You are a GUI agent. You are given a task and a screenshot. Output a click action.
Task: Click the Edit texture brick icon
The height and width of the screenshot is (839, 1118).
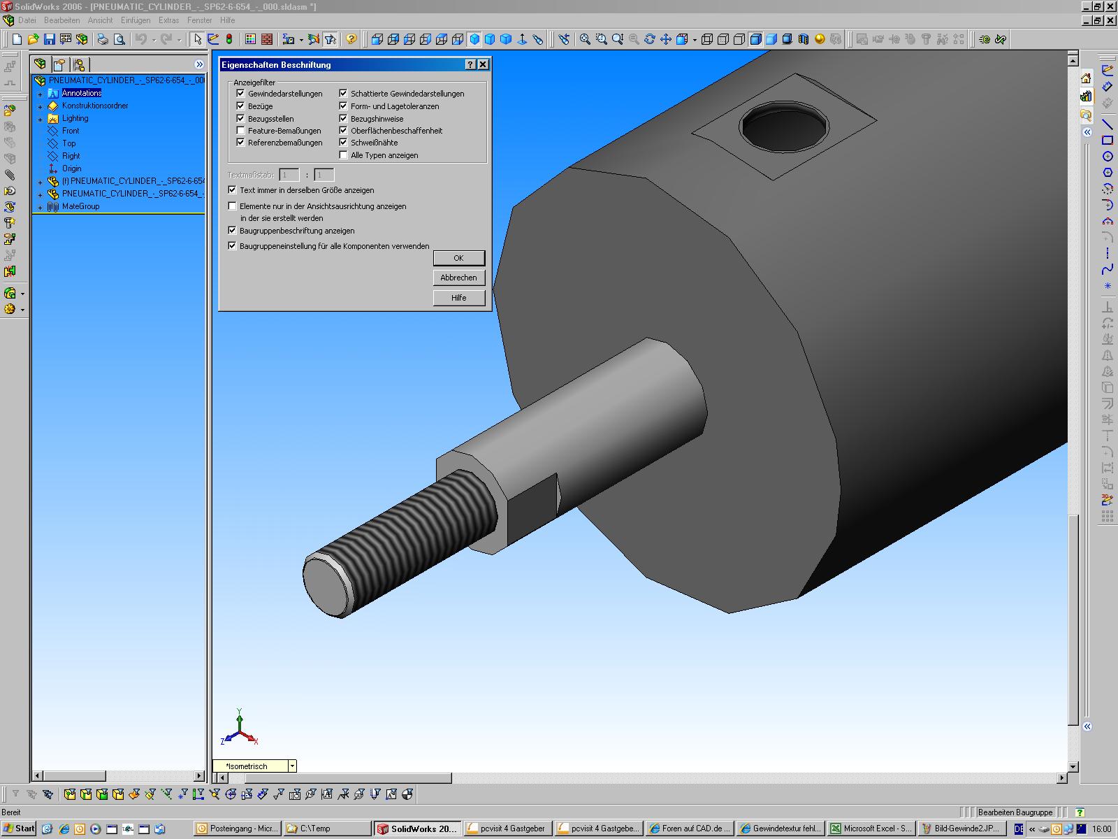(267, 40)
